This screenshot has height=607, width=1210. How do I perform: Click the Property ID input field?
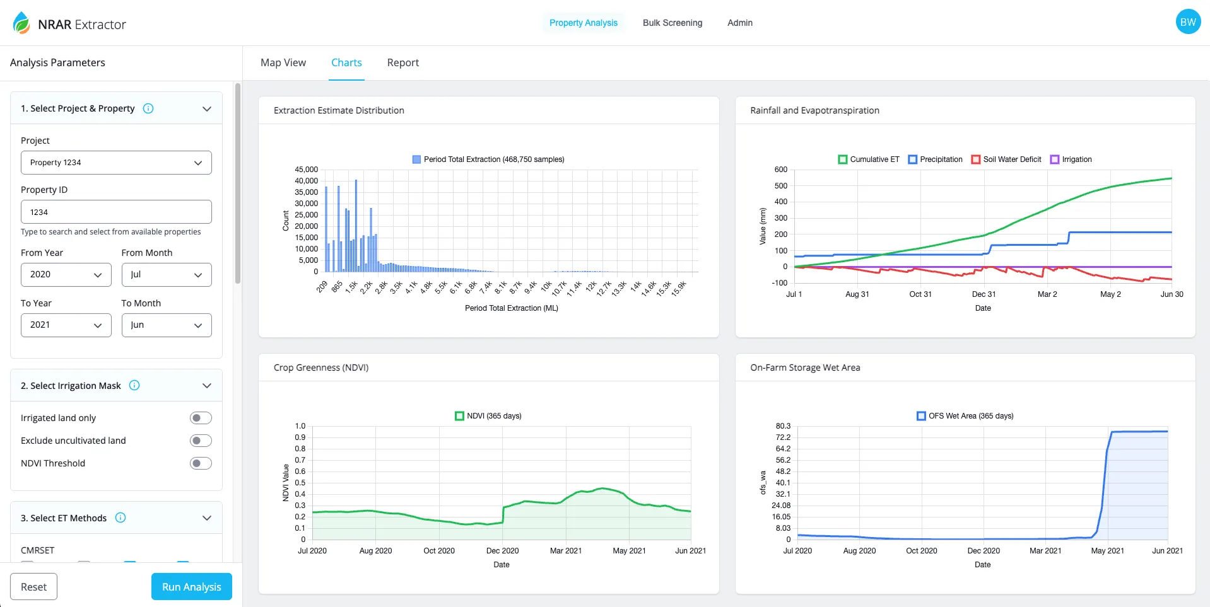point(116,212)
